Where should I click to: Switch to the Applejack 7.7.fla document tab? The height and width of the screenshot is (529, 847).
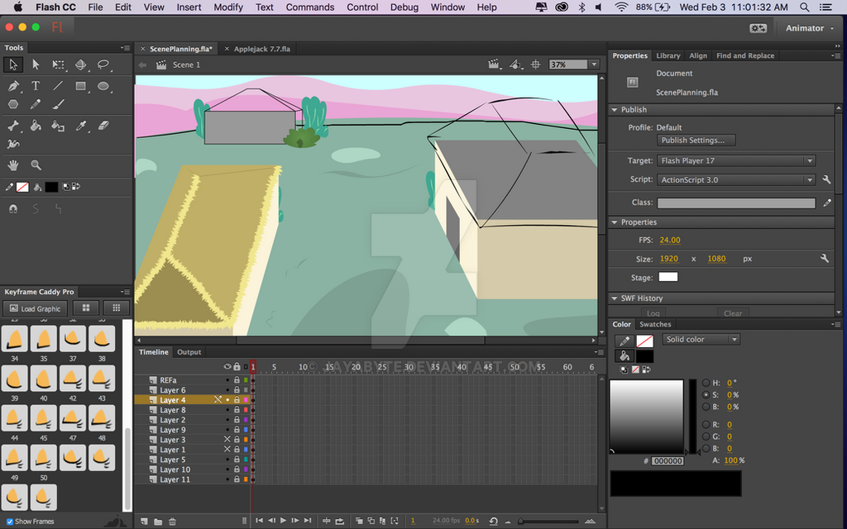coord(262,49)
